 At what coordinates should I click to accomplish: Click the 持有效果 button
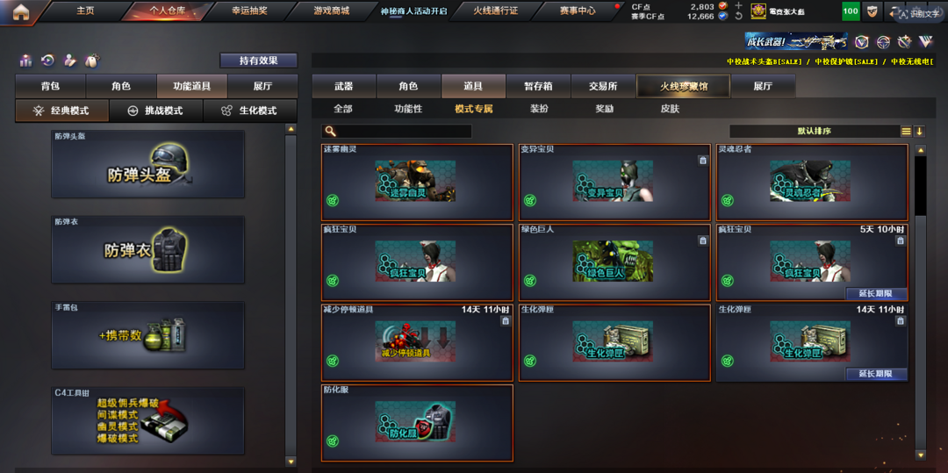(258, 61)
